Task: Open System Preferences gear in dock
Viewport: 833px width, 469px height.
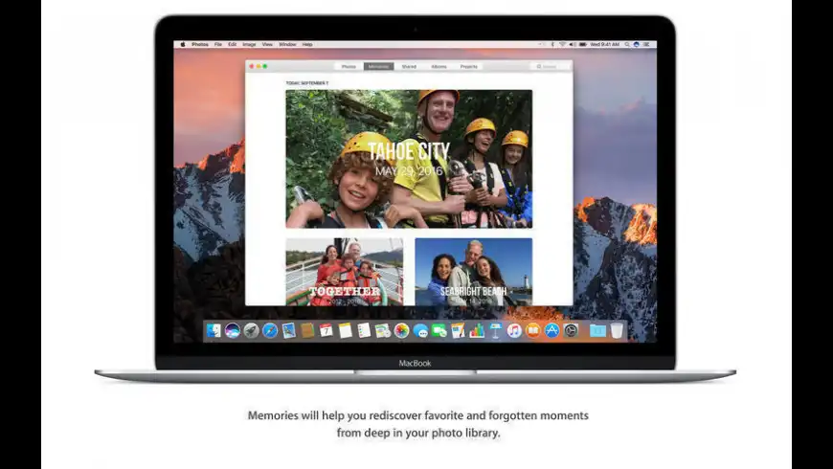Action: [571, 330]
